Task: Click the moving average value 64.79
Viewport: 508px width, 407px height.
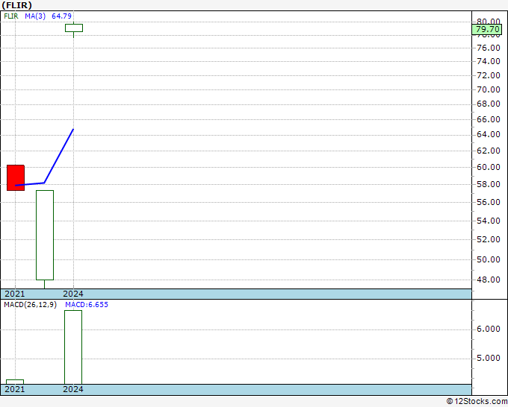Action: point(61,16)
